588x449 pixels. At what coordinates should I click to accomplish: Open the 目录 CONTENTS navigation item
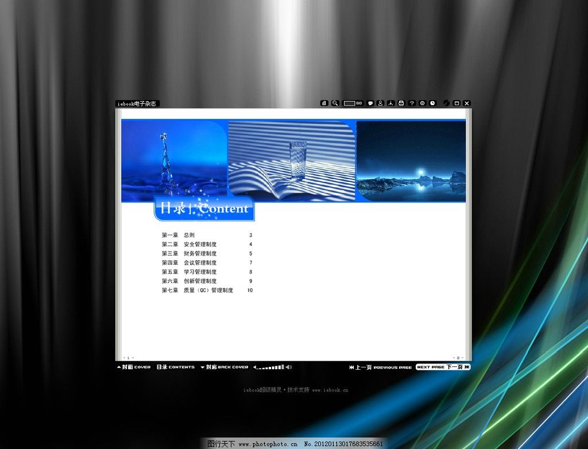click(175, 367)
